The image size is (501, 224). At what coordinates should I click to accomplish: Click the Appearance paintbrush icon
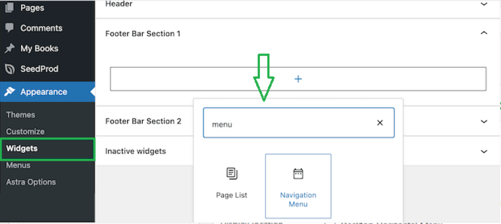(9, 92)
